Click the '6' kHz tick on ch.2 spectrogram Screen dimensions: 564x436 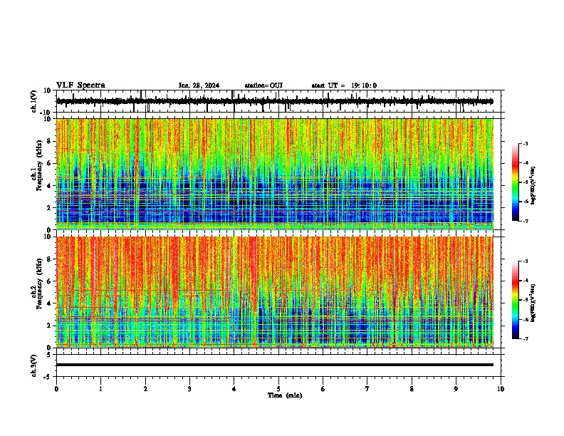pos(49,281)
